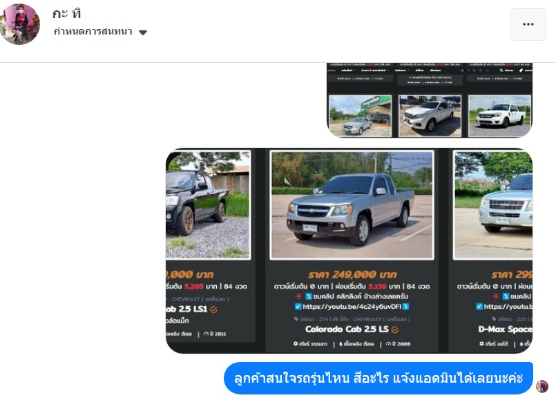556x400 pixels.
Task: Click the black Chevrolet pickup photo
Action: pyautogui.click(x=208, y=205)
